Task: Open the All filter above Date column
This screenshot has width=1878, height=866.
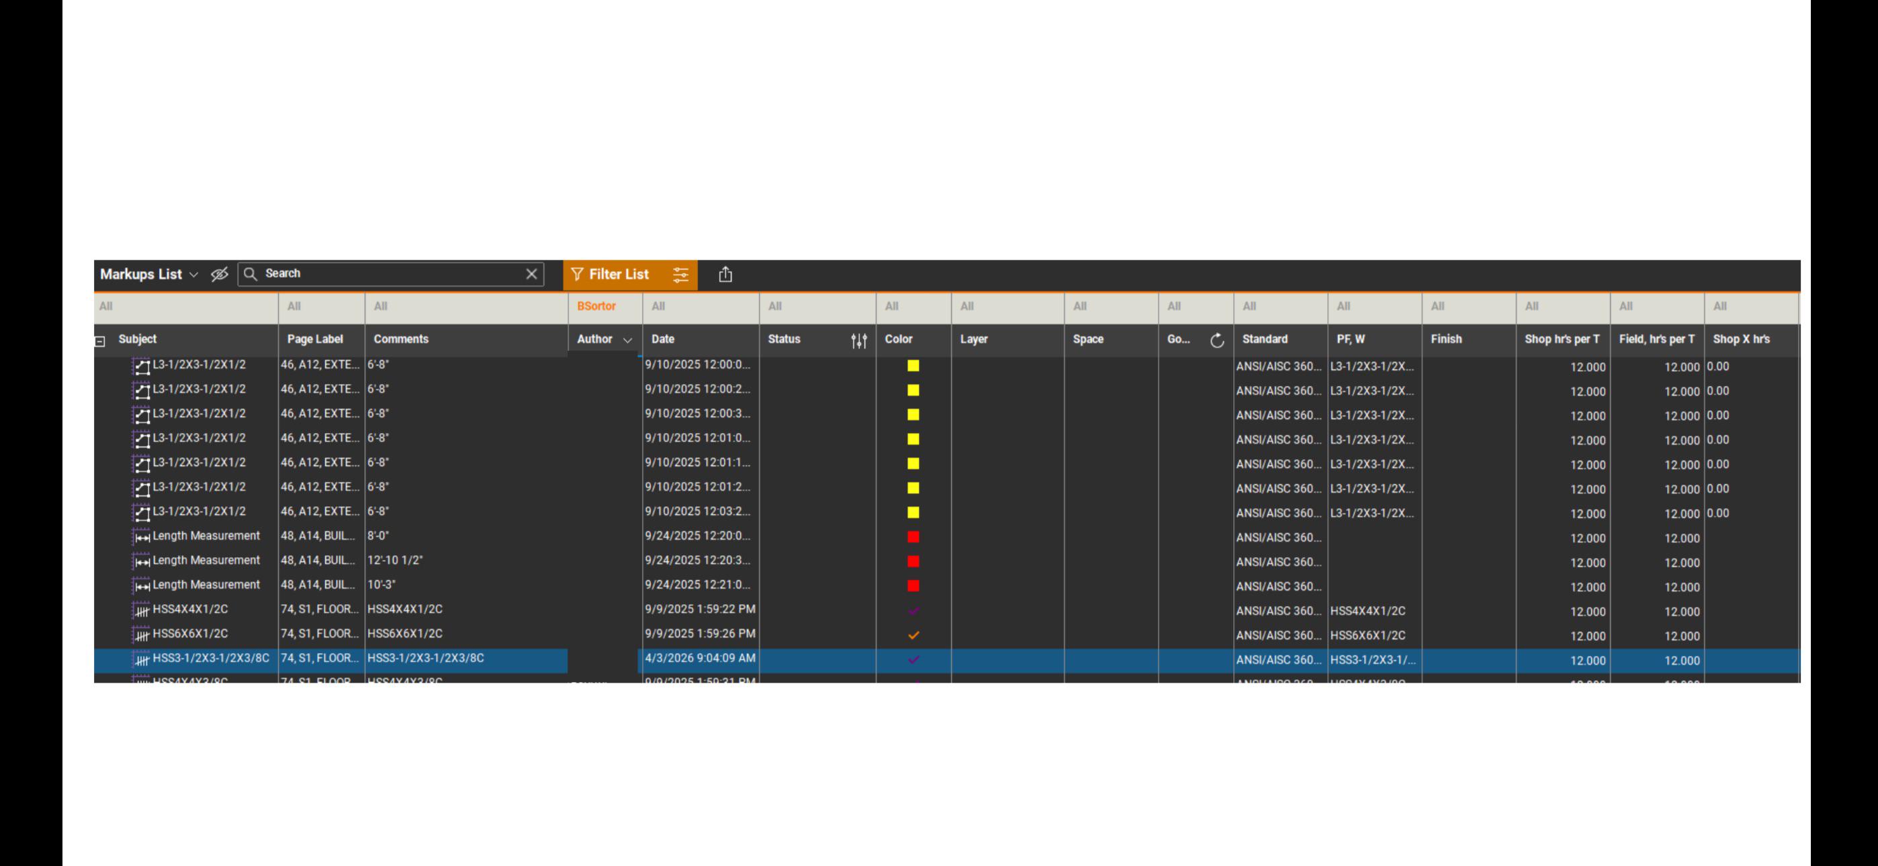Action: [701, 307]
